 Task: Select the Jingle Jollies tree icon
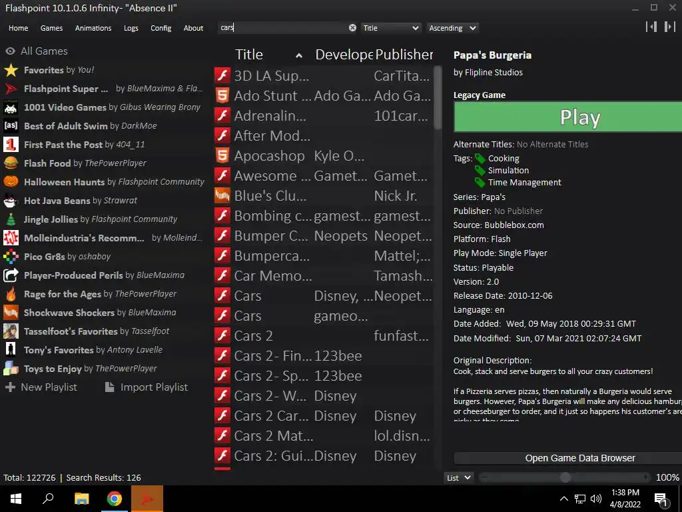click(11, 219)
